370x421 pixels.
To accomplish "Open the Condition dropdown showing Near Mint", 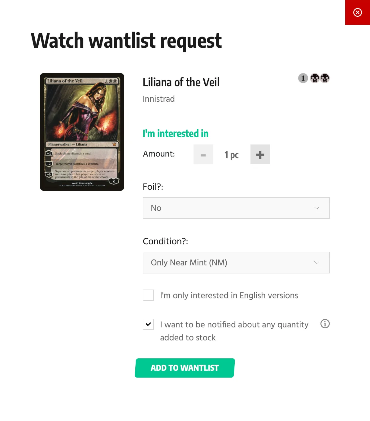I will 236,263.
